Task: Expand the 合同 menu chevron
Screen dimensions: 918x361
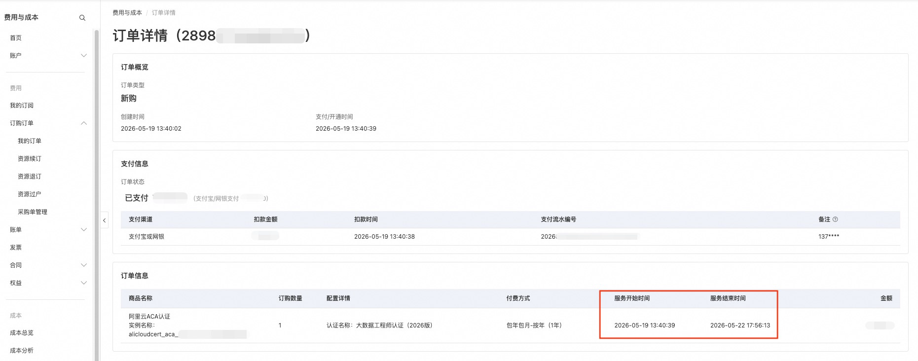Action: pos(84,265)
